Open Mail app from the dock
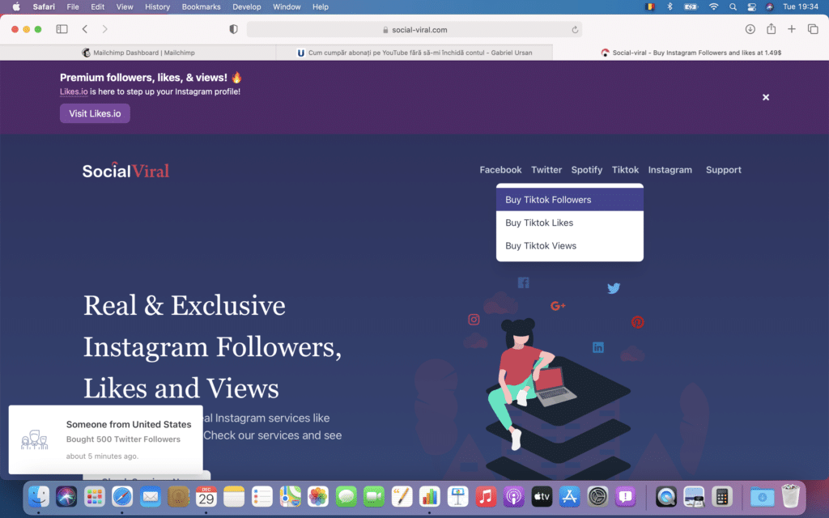 (x=150, y=497)
